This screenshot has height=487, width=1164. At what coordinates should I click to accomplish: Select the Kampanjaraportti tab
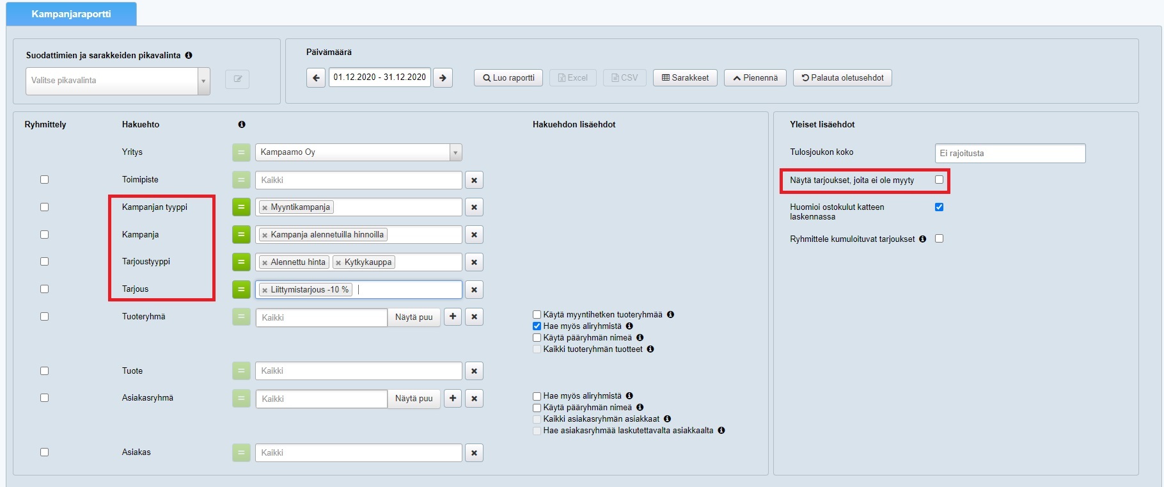click(71, 14)
